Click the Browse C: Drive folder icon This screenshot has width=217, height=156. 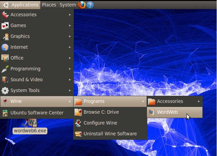coord(78,112)
